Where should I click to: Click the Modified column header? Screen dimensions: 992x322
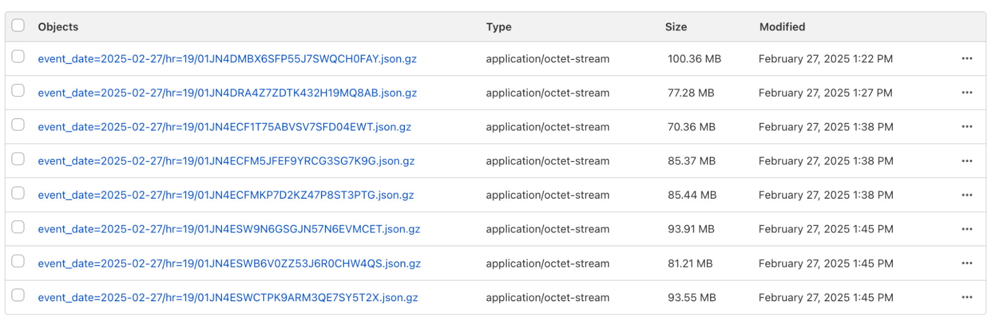[782, 27]
